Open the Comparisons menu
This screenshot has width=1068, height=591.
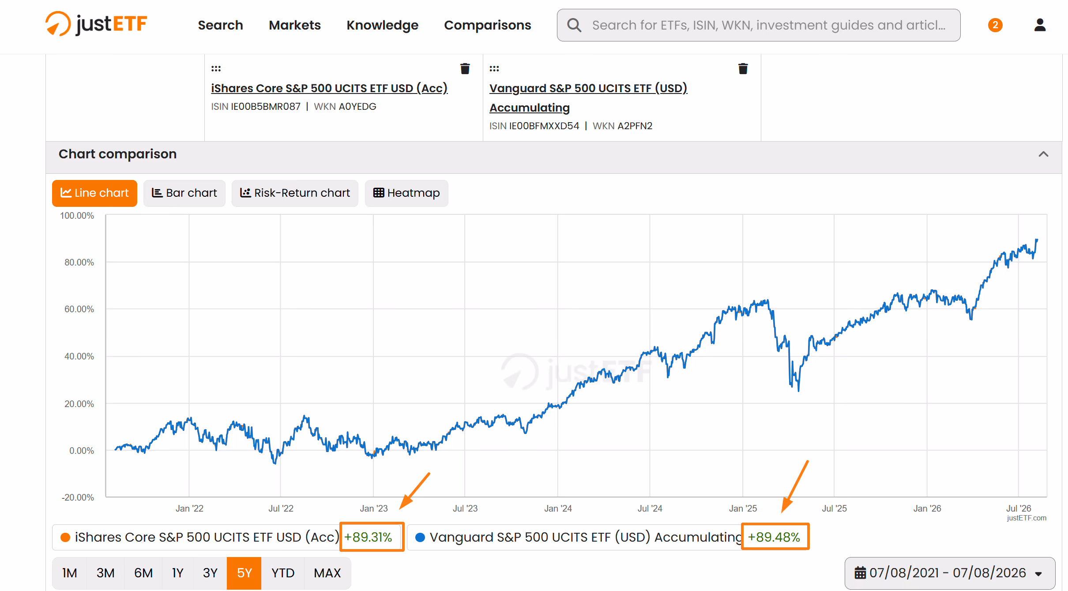click(487, 25)
